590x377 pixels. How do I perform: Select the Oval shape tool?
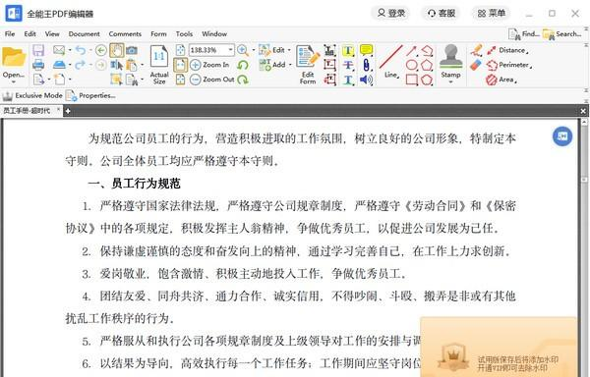click(x=411, y=65)
